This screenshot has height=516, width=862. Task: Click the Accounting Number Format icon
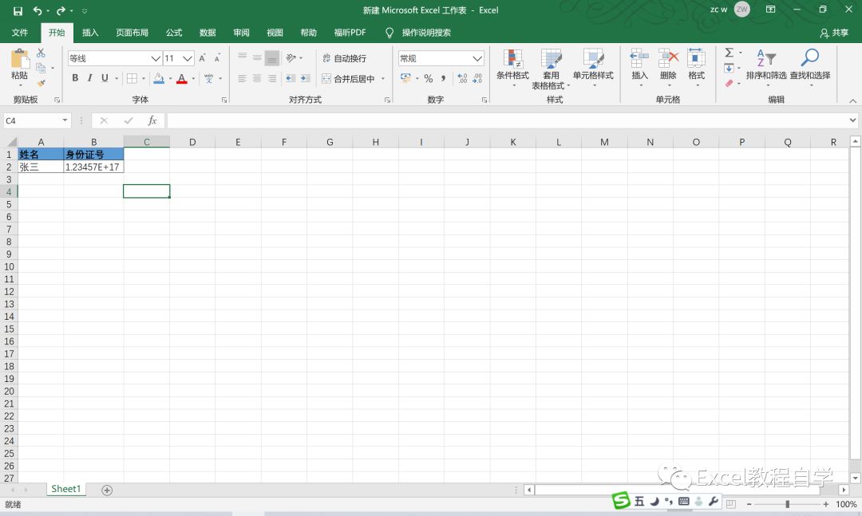pos(405,78)
